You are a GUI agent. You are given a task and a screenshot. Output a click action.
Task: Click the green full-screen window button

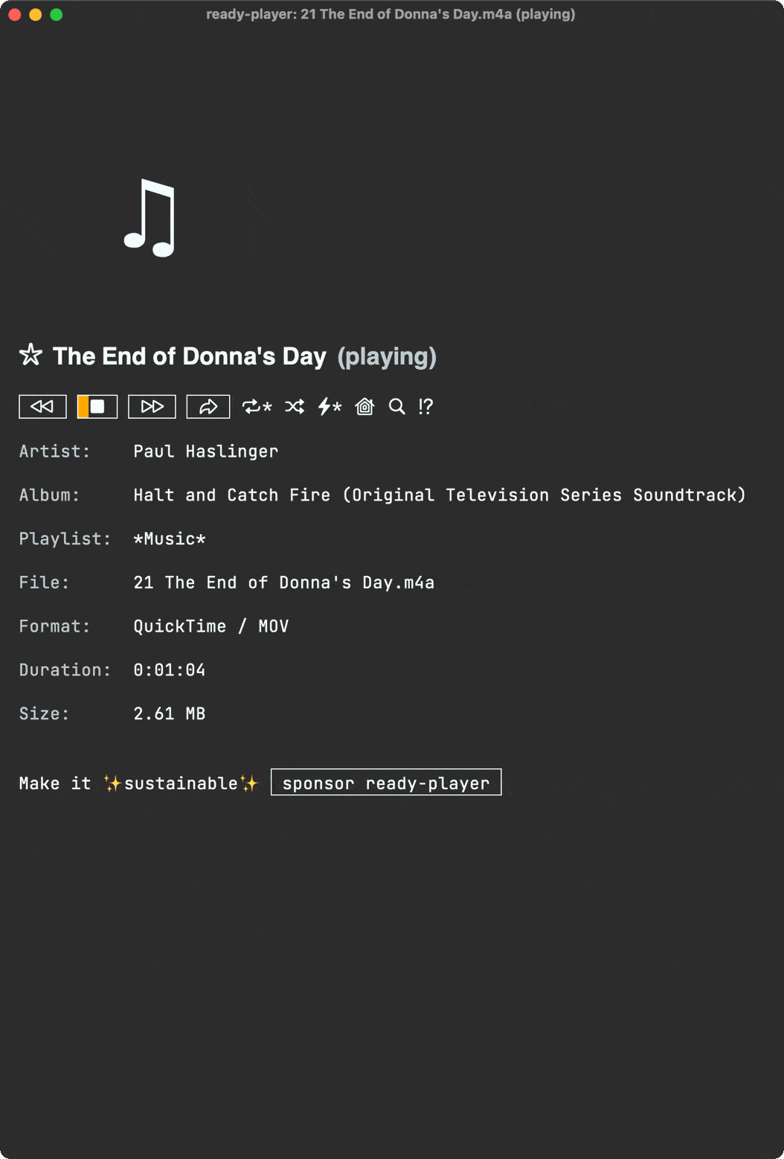[57, 14]
